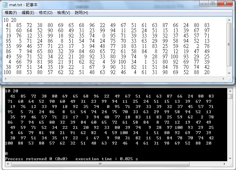Click the console horizontal scrollbar thumb
The height and width of the screenshot is (170, 236).
click(x=100, y=164)
